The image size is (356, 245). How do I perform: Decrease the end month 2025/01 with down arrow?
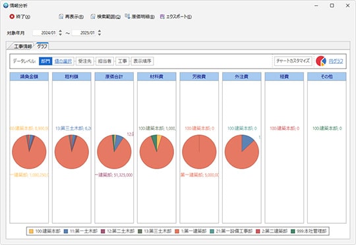pyautogui.click(x=100, y=34)
